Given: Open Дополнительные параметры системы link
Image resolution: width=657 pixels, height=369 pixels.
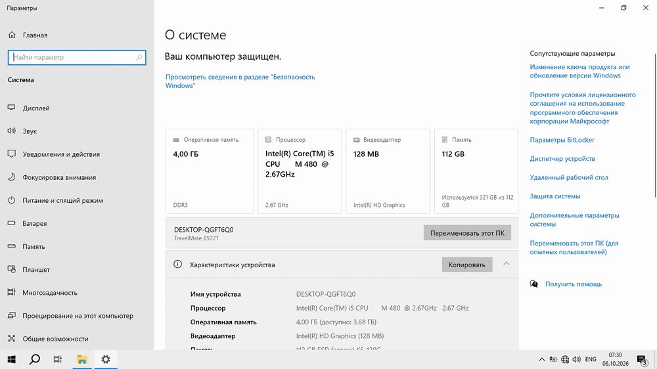Looking at the screenshot, I should tap(574, 219).
